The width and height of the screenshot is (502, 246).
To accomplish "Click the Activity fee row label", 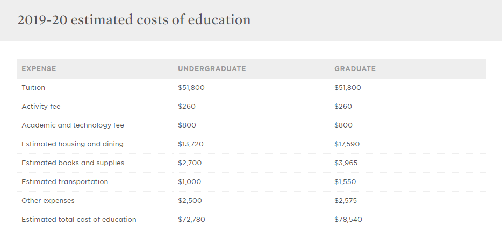I will coord(41,107).
